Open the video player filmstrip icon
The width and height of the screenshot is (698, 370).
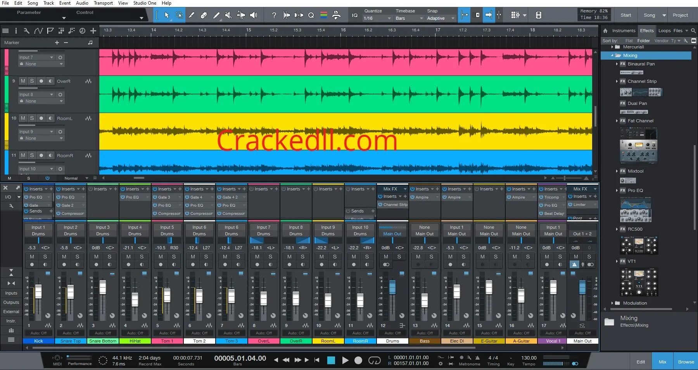pos(539,15)
